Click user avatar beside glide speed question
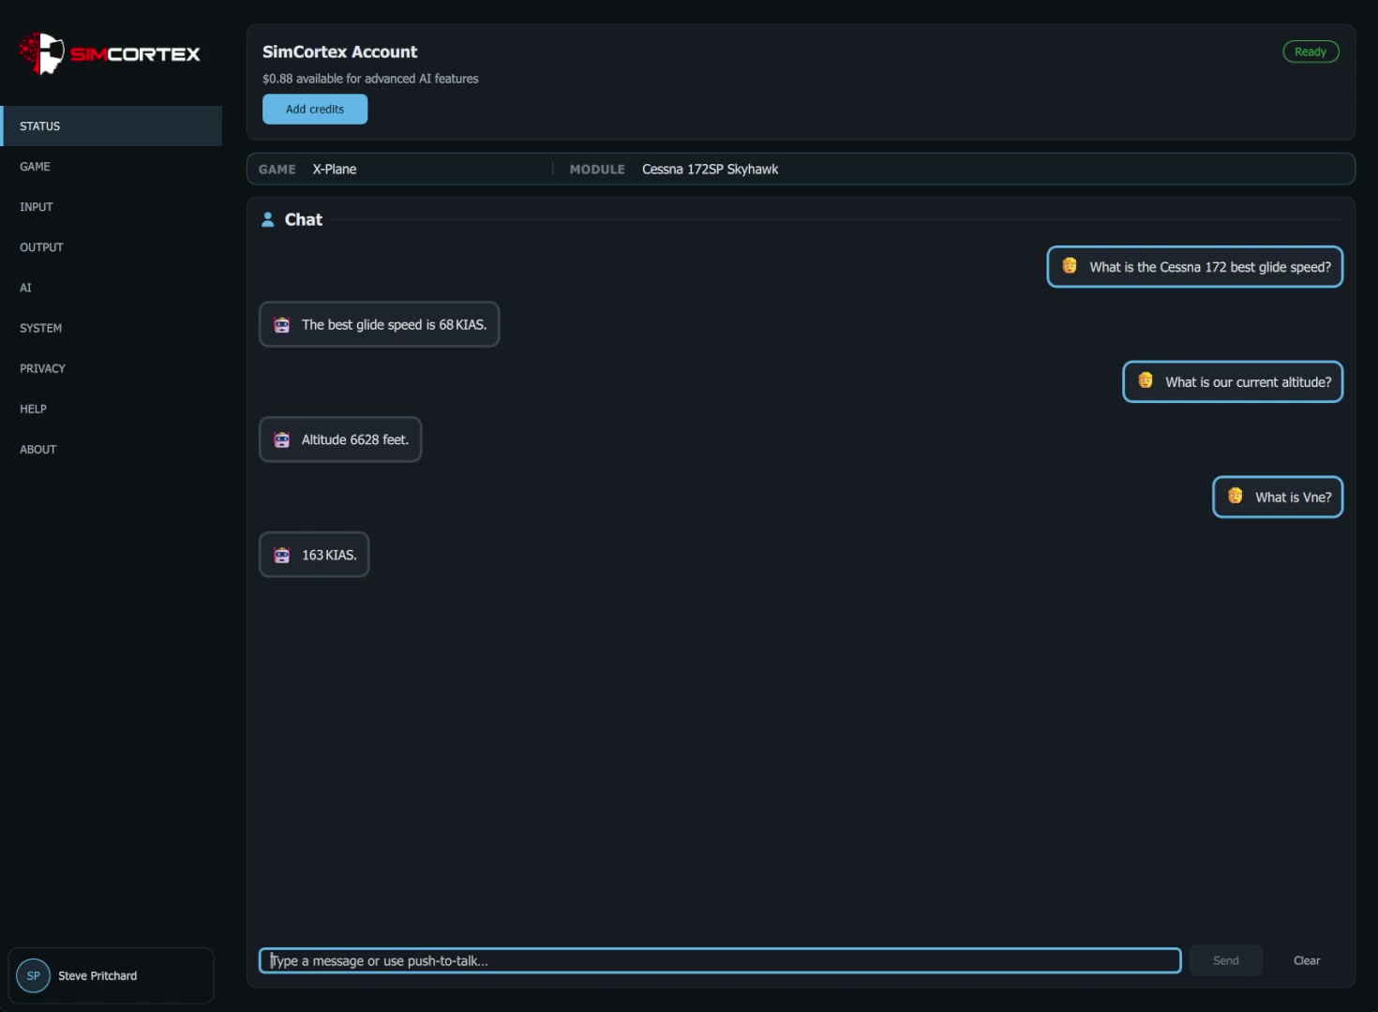 point(1070,266)
